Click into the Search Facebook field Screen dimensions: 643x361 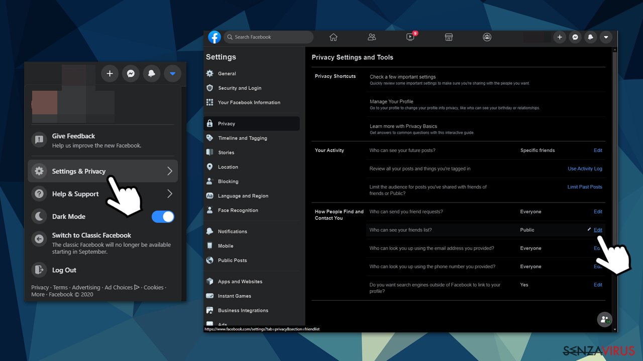coord(268,37)
